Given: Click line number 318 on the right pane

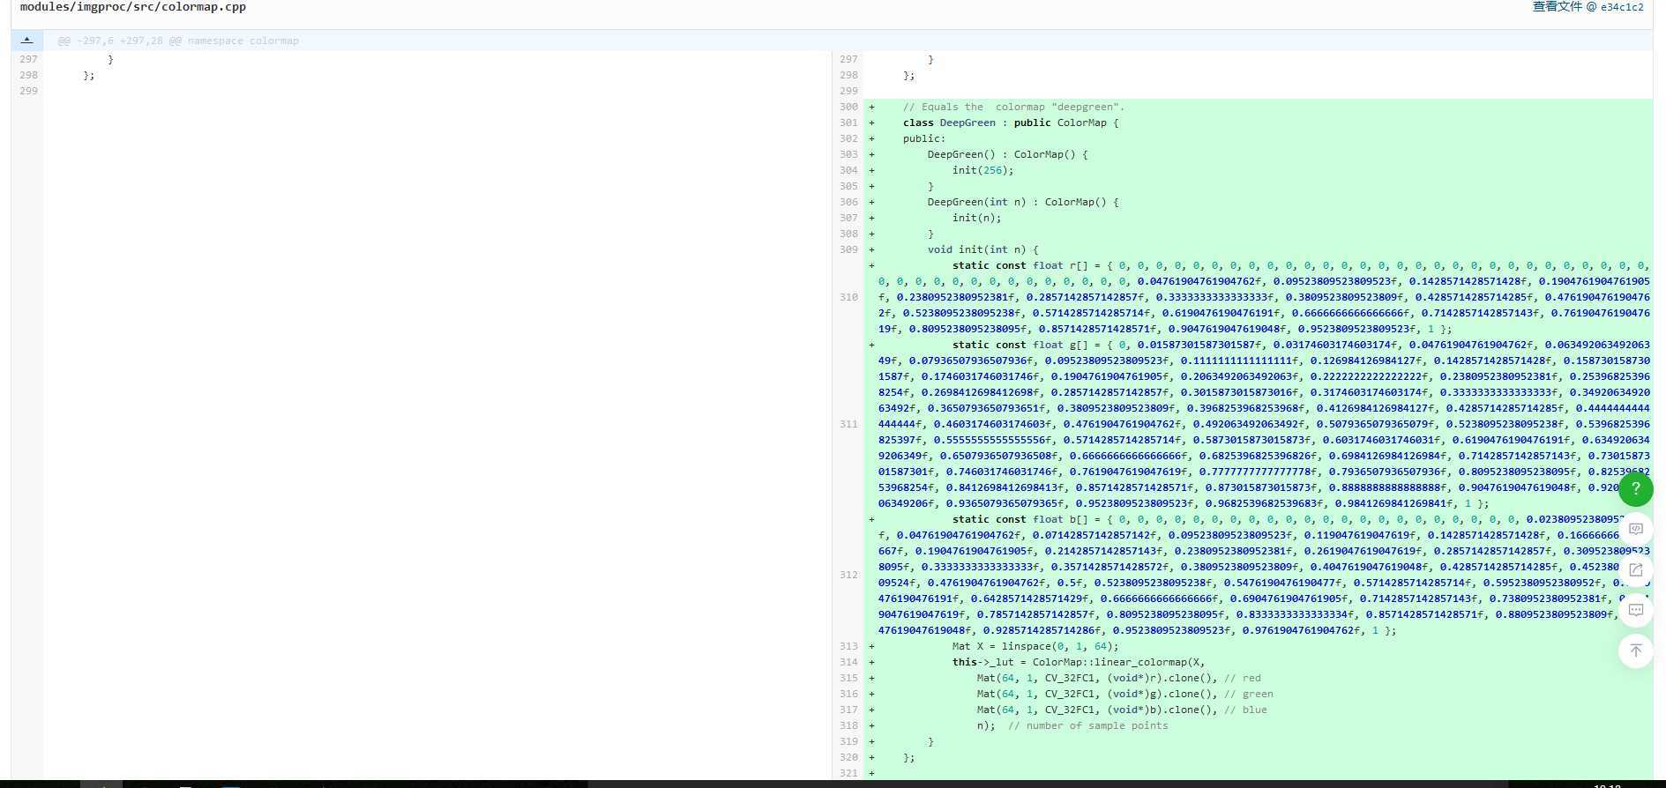Looking at the screenshot, I should [848, 725].
